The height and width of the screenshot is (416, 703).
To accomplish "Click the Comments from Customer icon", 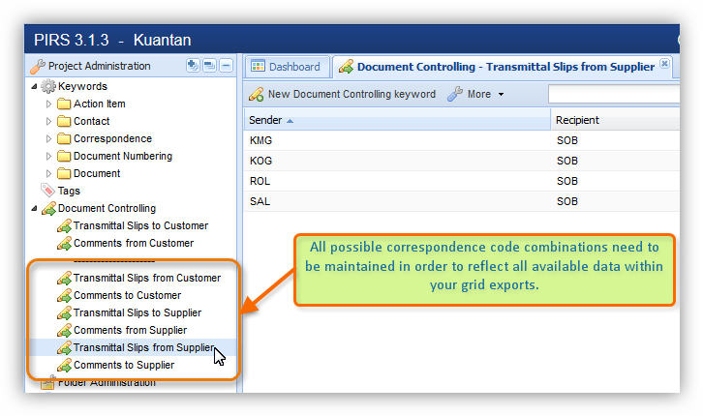I will 64,243.
